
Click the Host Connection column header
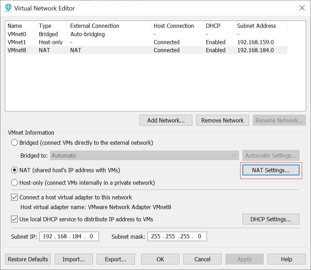click(178, 26)
